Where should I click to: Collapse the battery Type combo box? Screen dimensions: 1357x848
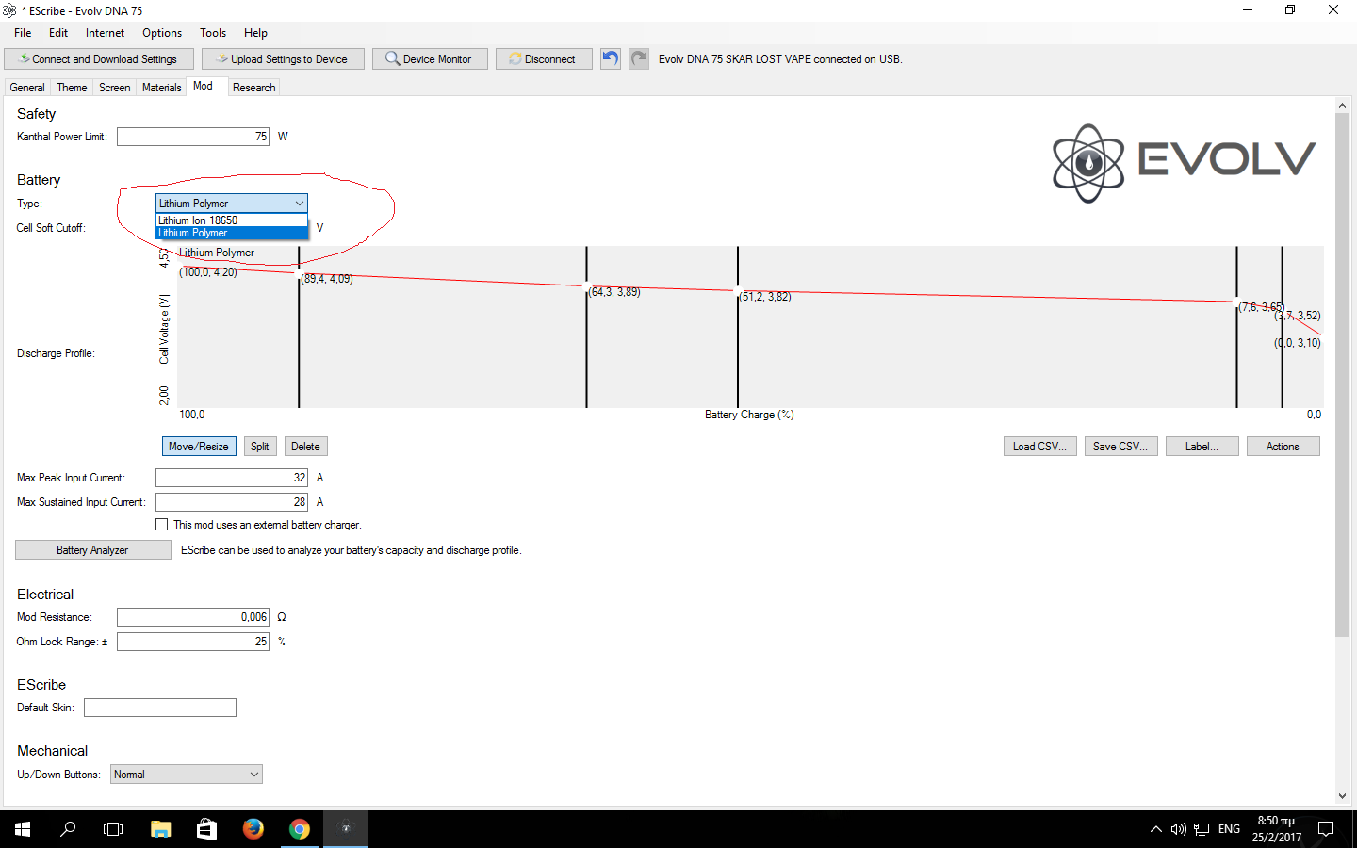(299, 204)
